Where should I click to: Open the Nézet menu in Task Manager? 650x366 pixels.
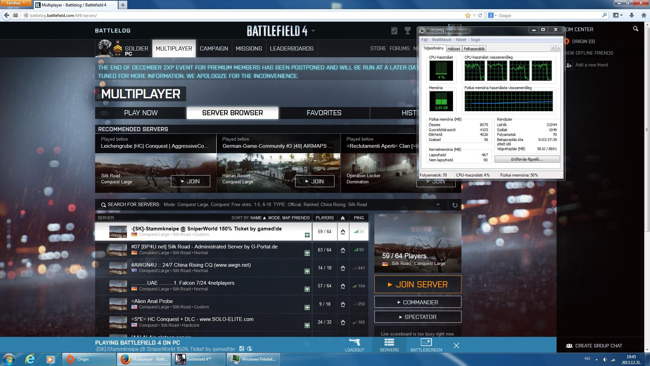pyautogui.click(x=461, y=40)
